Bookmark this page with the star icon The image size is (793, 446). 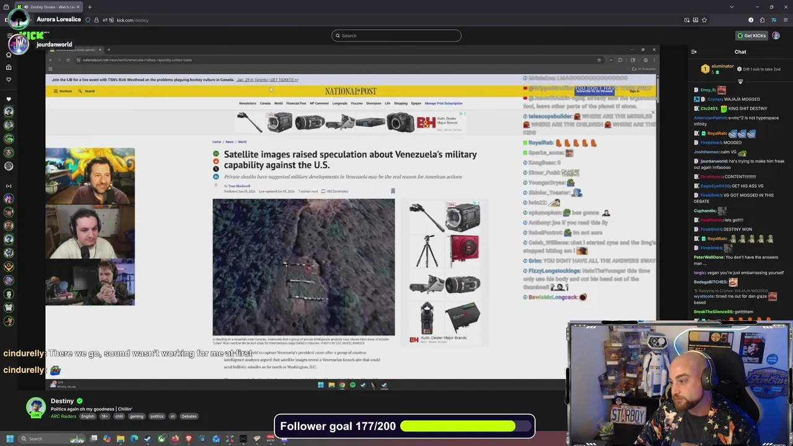pos(704,20)
